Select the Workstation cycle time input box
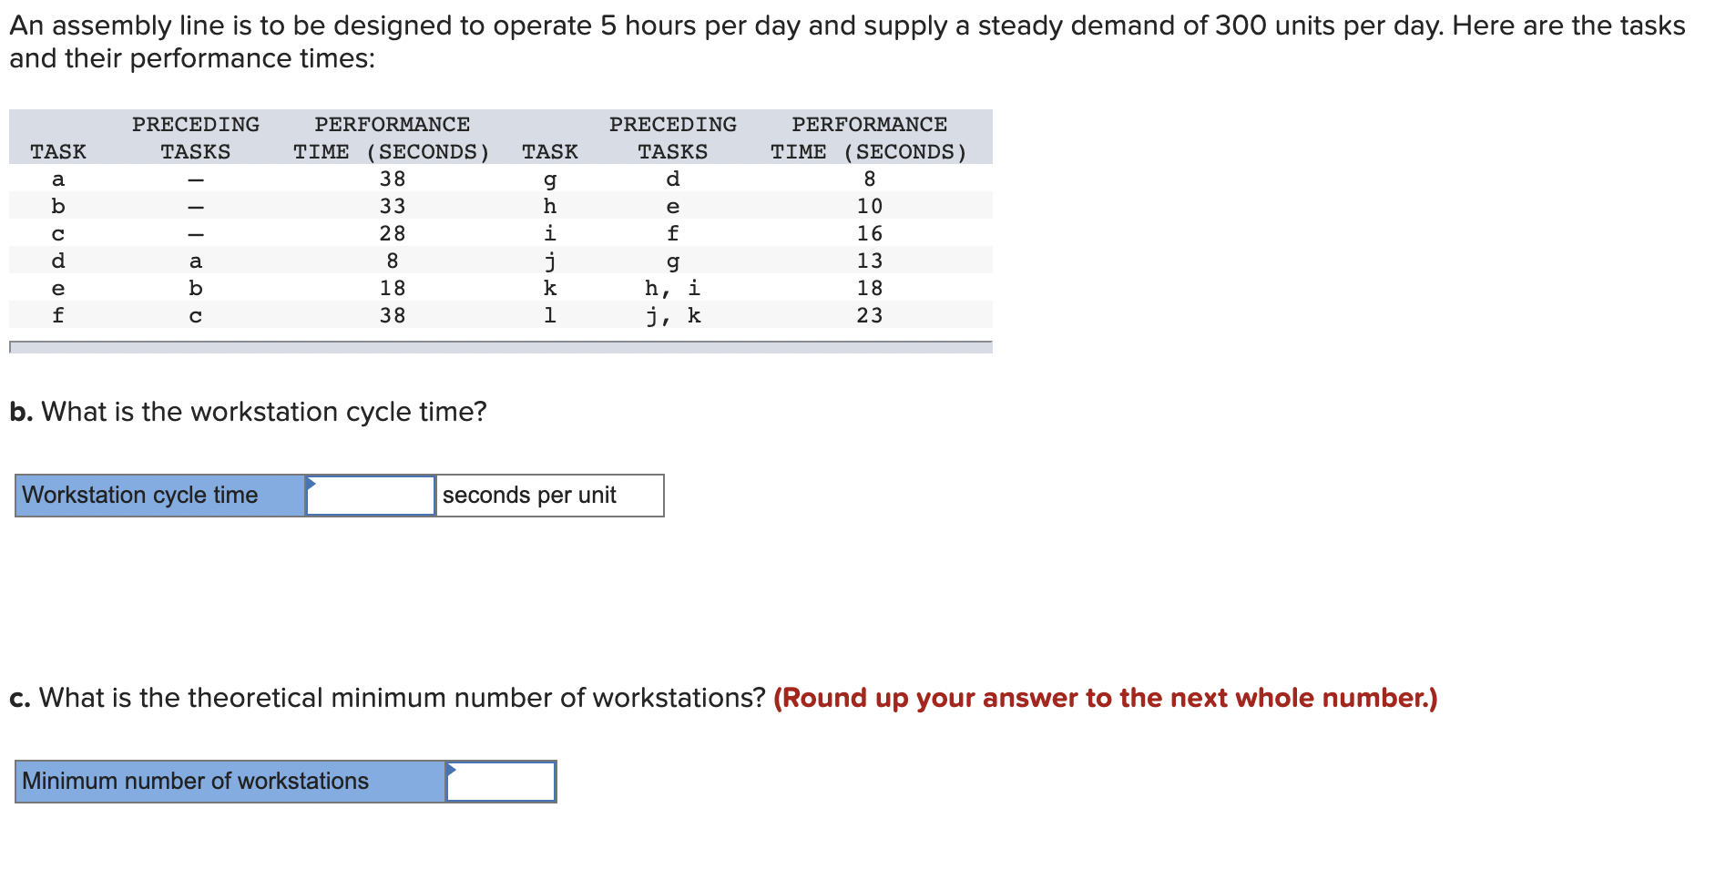Image resolution: width=1736 pixels, height=880 pixels. [372, 496]
